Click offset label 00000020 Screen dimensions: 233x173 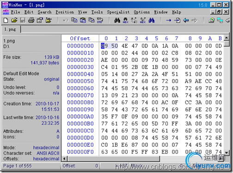(80, 60)
